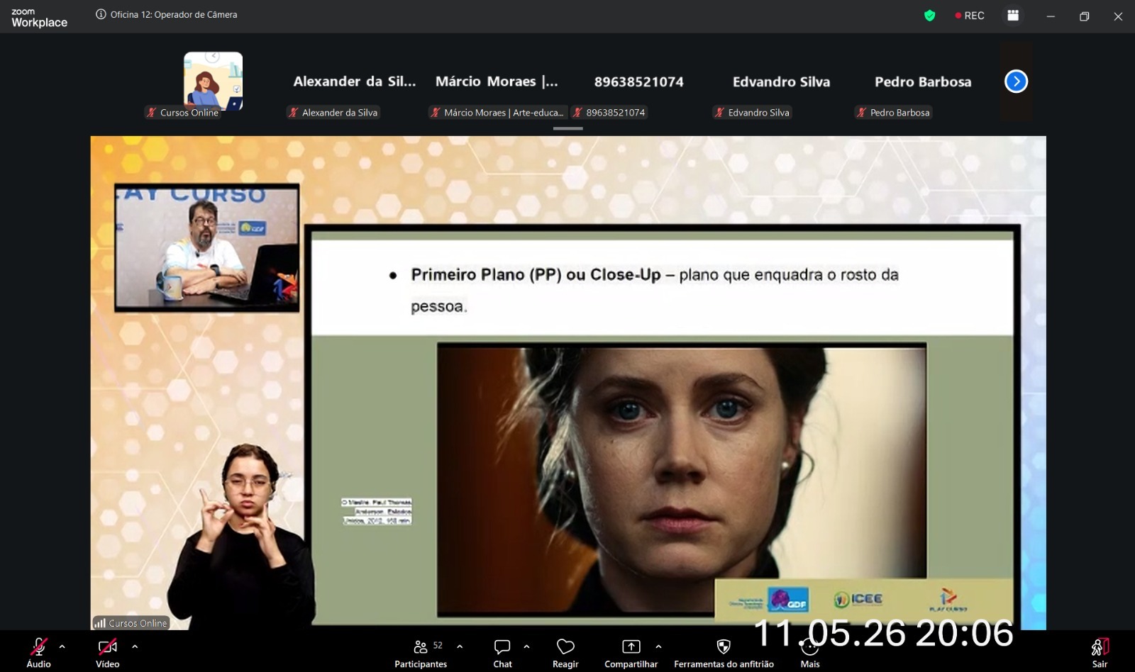Viewport: 1135px width, 672px height.
Task: Click the Zoom Workplace logo
Action: (39, 18)
